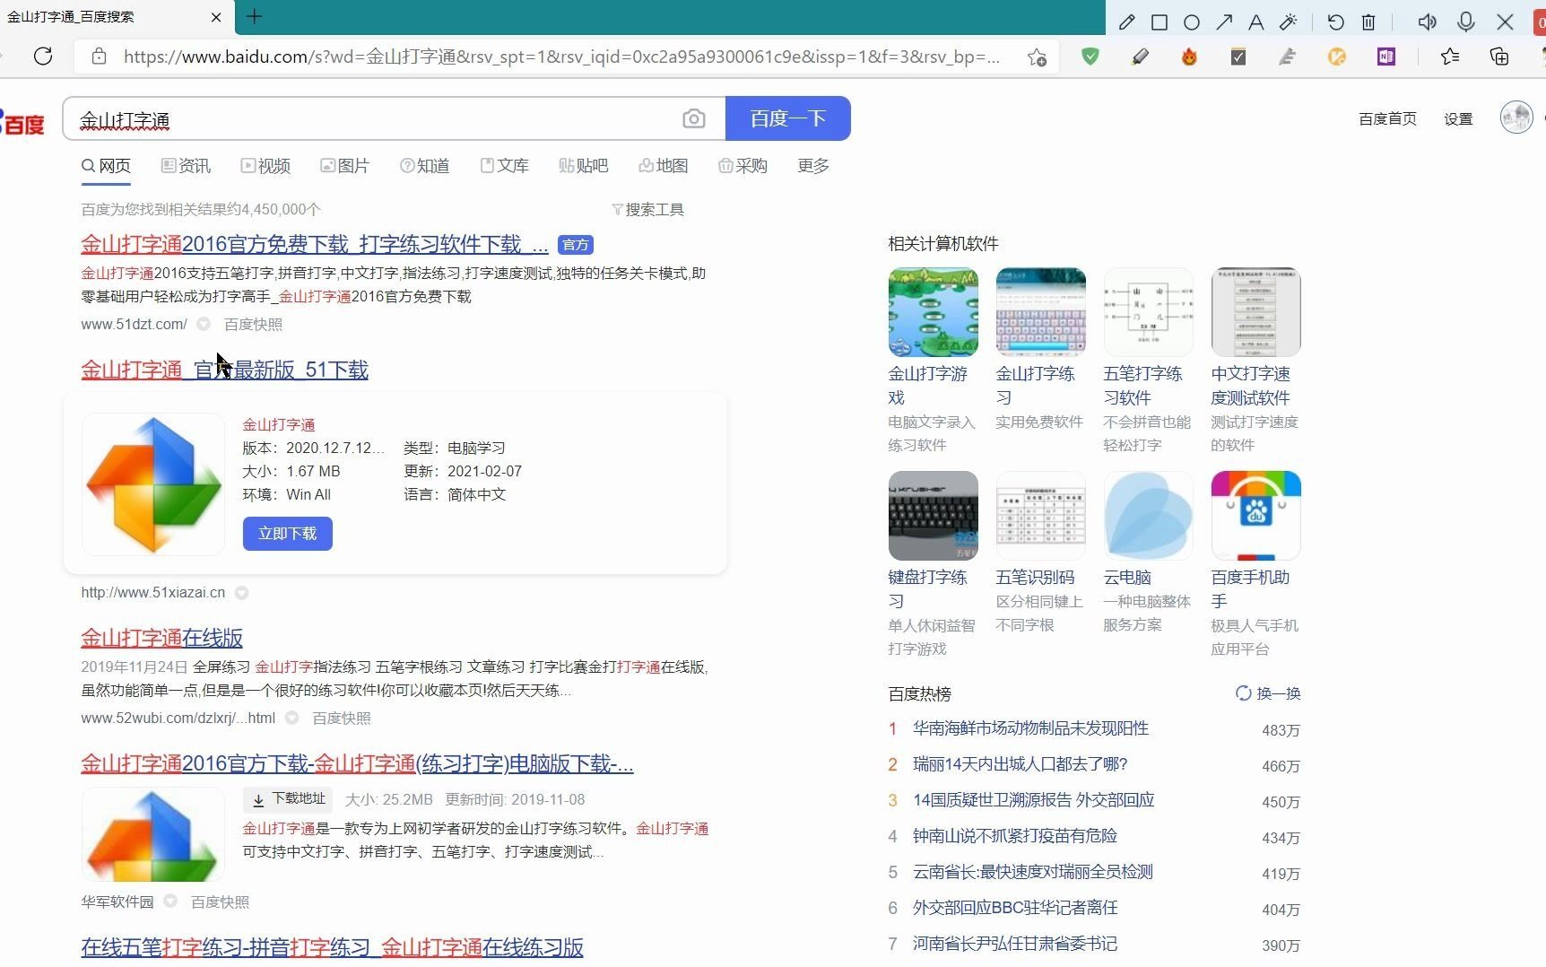Open 百度快照 for 51dzt result

(x=253, y=324)
